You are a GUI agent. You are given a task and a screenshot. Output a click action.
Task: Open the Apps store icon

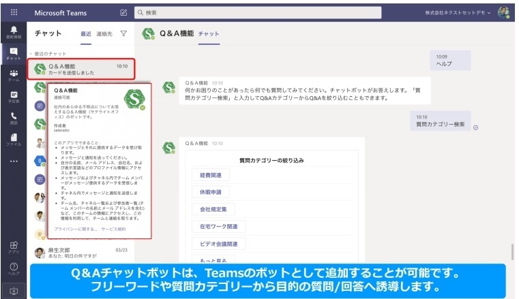[x=14, y=247]
